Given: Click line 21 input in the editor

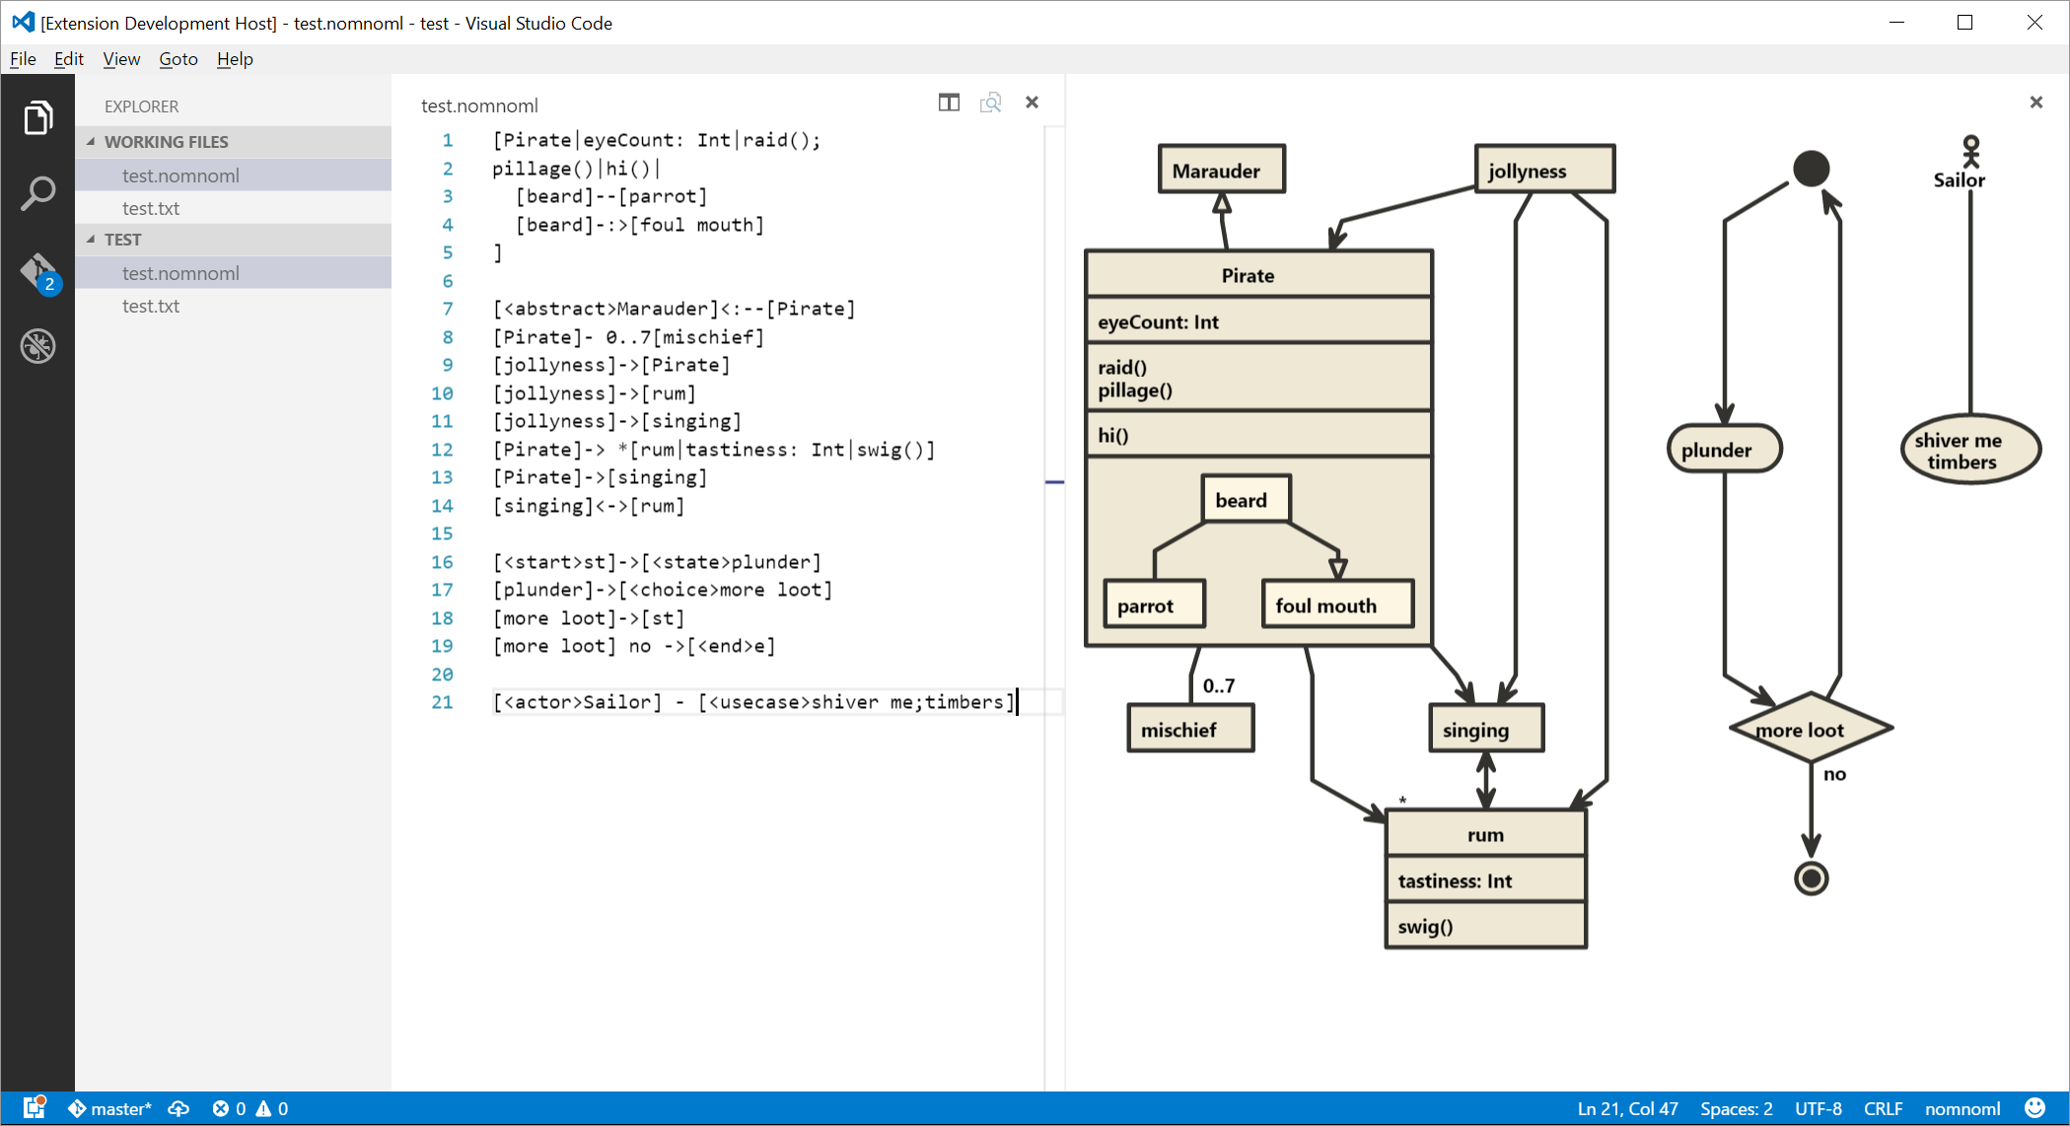Looking at the screenshot, I should click(755, 700).
